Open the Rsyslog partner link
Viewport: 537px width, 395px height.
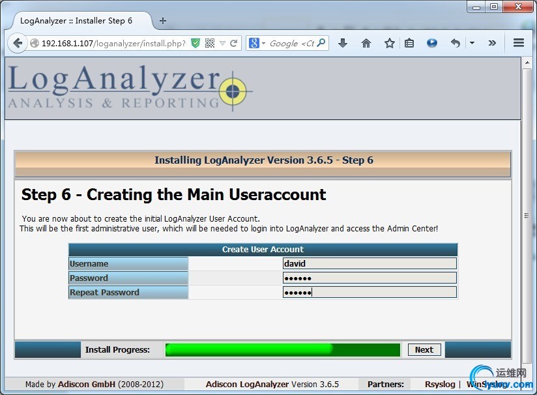pyautogui.click(x=440, y=384)
